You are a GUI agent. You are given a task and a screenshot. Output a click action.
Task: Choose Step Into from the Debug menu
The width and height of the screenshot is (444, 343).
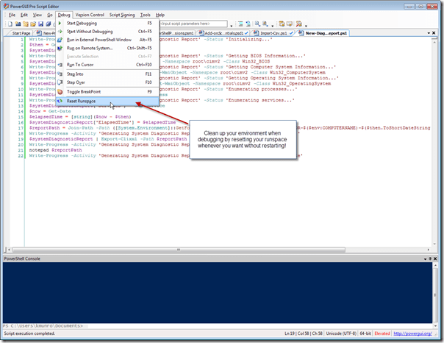click(107, 74)
